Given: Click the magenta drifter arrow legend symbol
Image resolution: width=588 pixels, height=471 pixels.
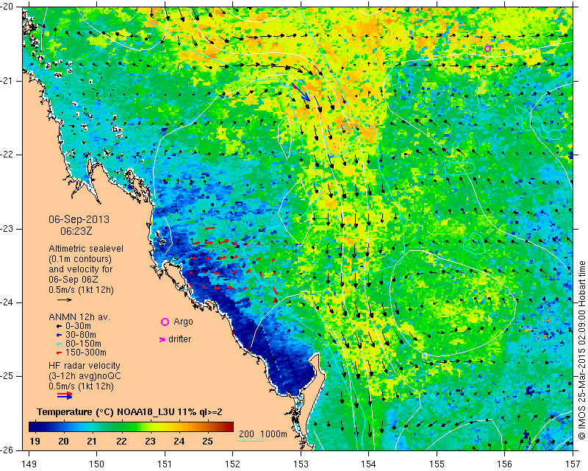Looking at the screenshot, I should click(x=162, y=339).
